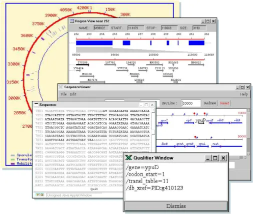This screenshot has height=214, width=253.
Task: Click the START field in Region View
Action: pos(135,28)
